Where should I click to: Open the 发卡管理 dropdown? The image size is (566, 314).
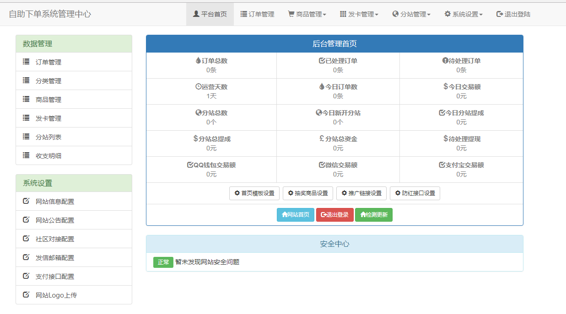[359, 14]
